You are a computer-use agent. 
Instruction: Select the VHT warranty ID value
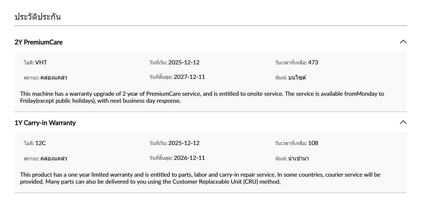(x=41, y=62)
